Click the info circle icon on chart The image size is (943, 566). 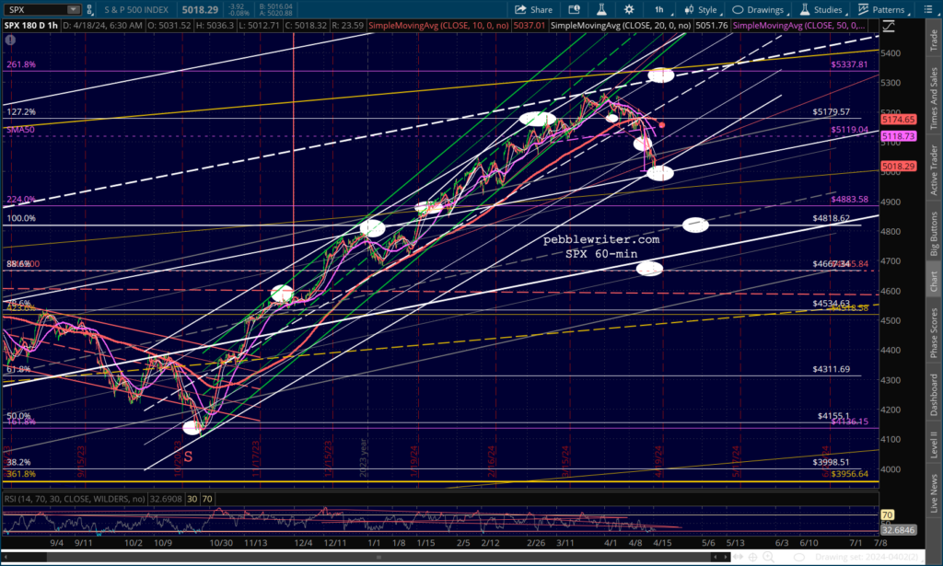[10, 40]
